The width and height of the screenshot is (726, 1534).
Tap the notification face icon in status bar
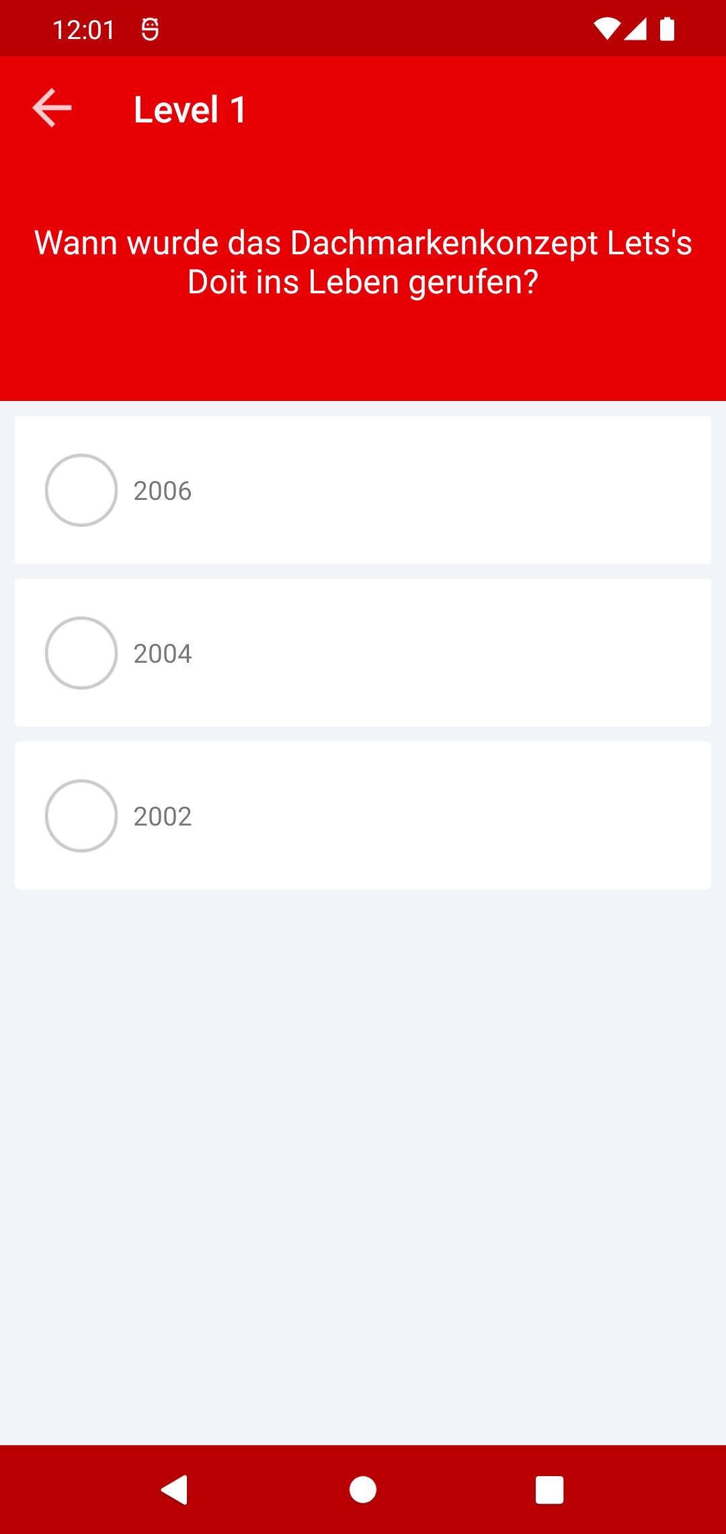pyautogui.click(x=150, y=29)
